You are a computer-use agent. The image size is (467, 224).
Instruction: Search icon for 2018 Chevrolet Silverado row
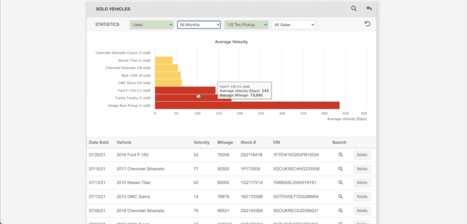(x=340, y=210)
